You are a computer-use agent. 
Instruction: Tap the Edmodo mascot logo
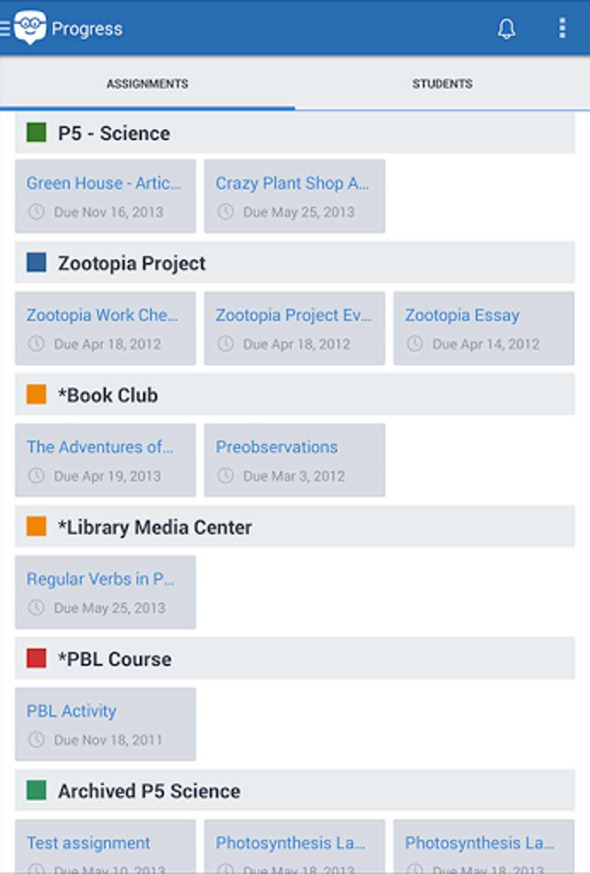click(x=30, y=27)
